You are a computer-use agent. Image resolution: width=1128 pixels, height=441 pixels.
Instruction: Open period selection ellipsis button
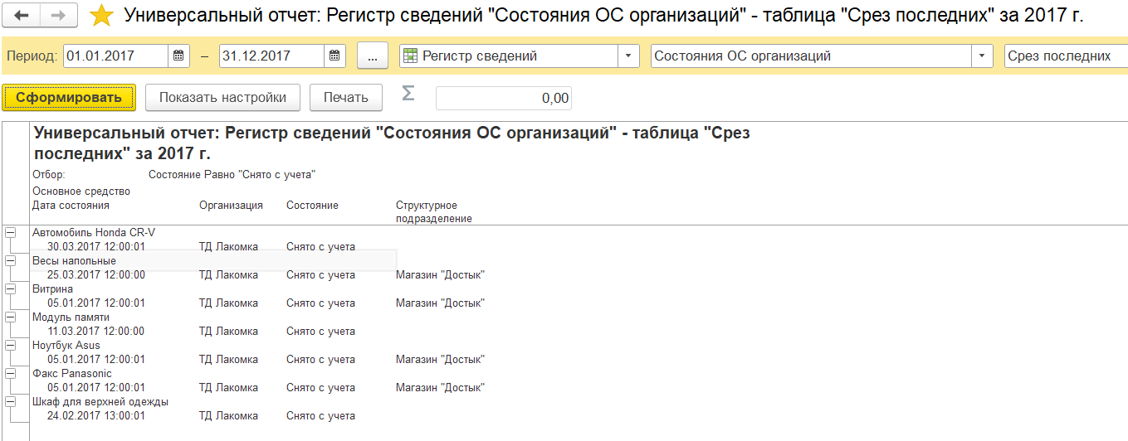373,56
